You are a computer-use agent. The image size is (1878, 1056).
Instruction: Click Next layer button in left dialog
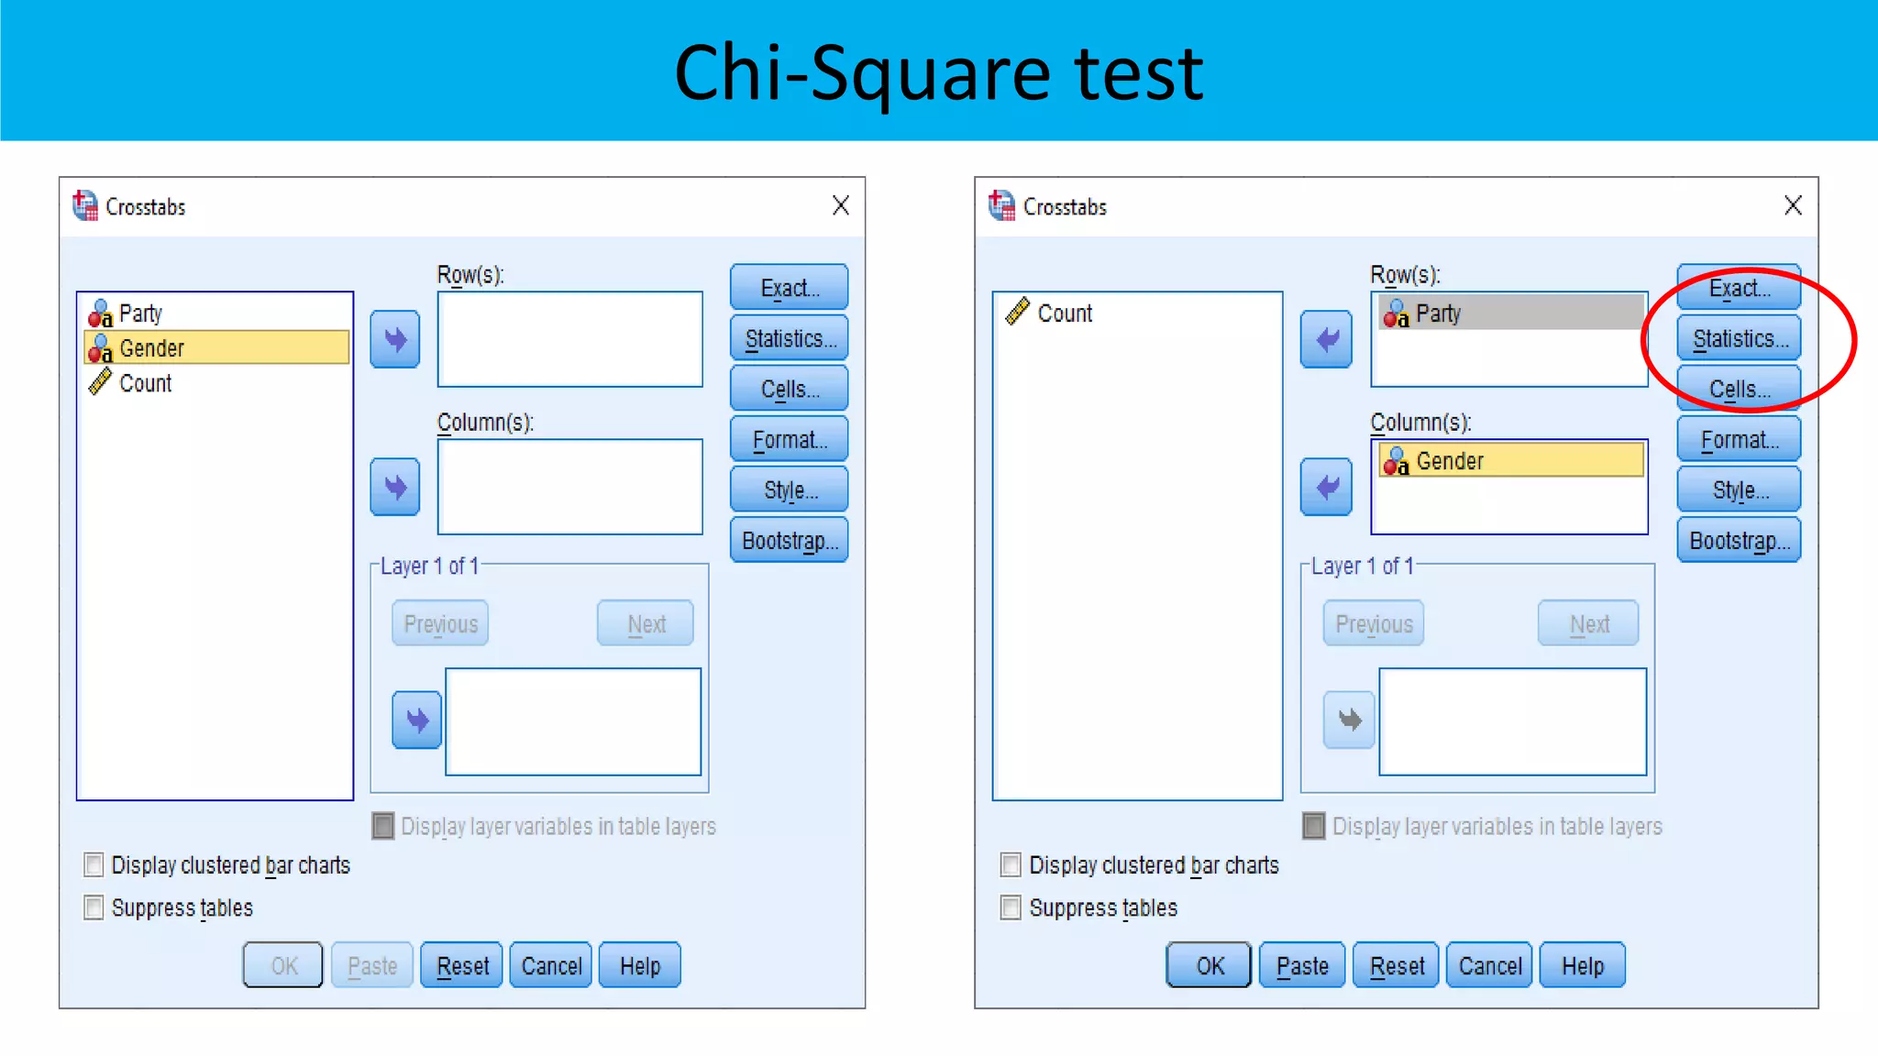(x=646, y=623)
